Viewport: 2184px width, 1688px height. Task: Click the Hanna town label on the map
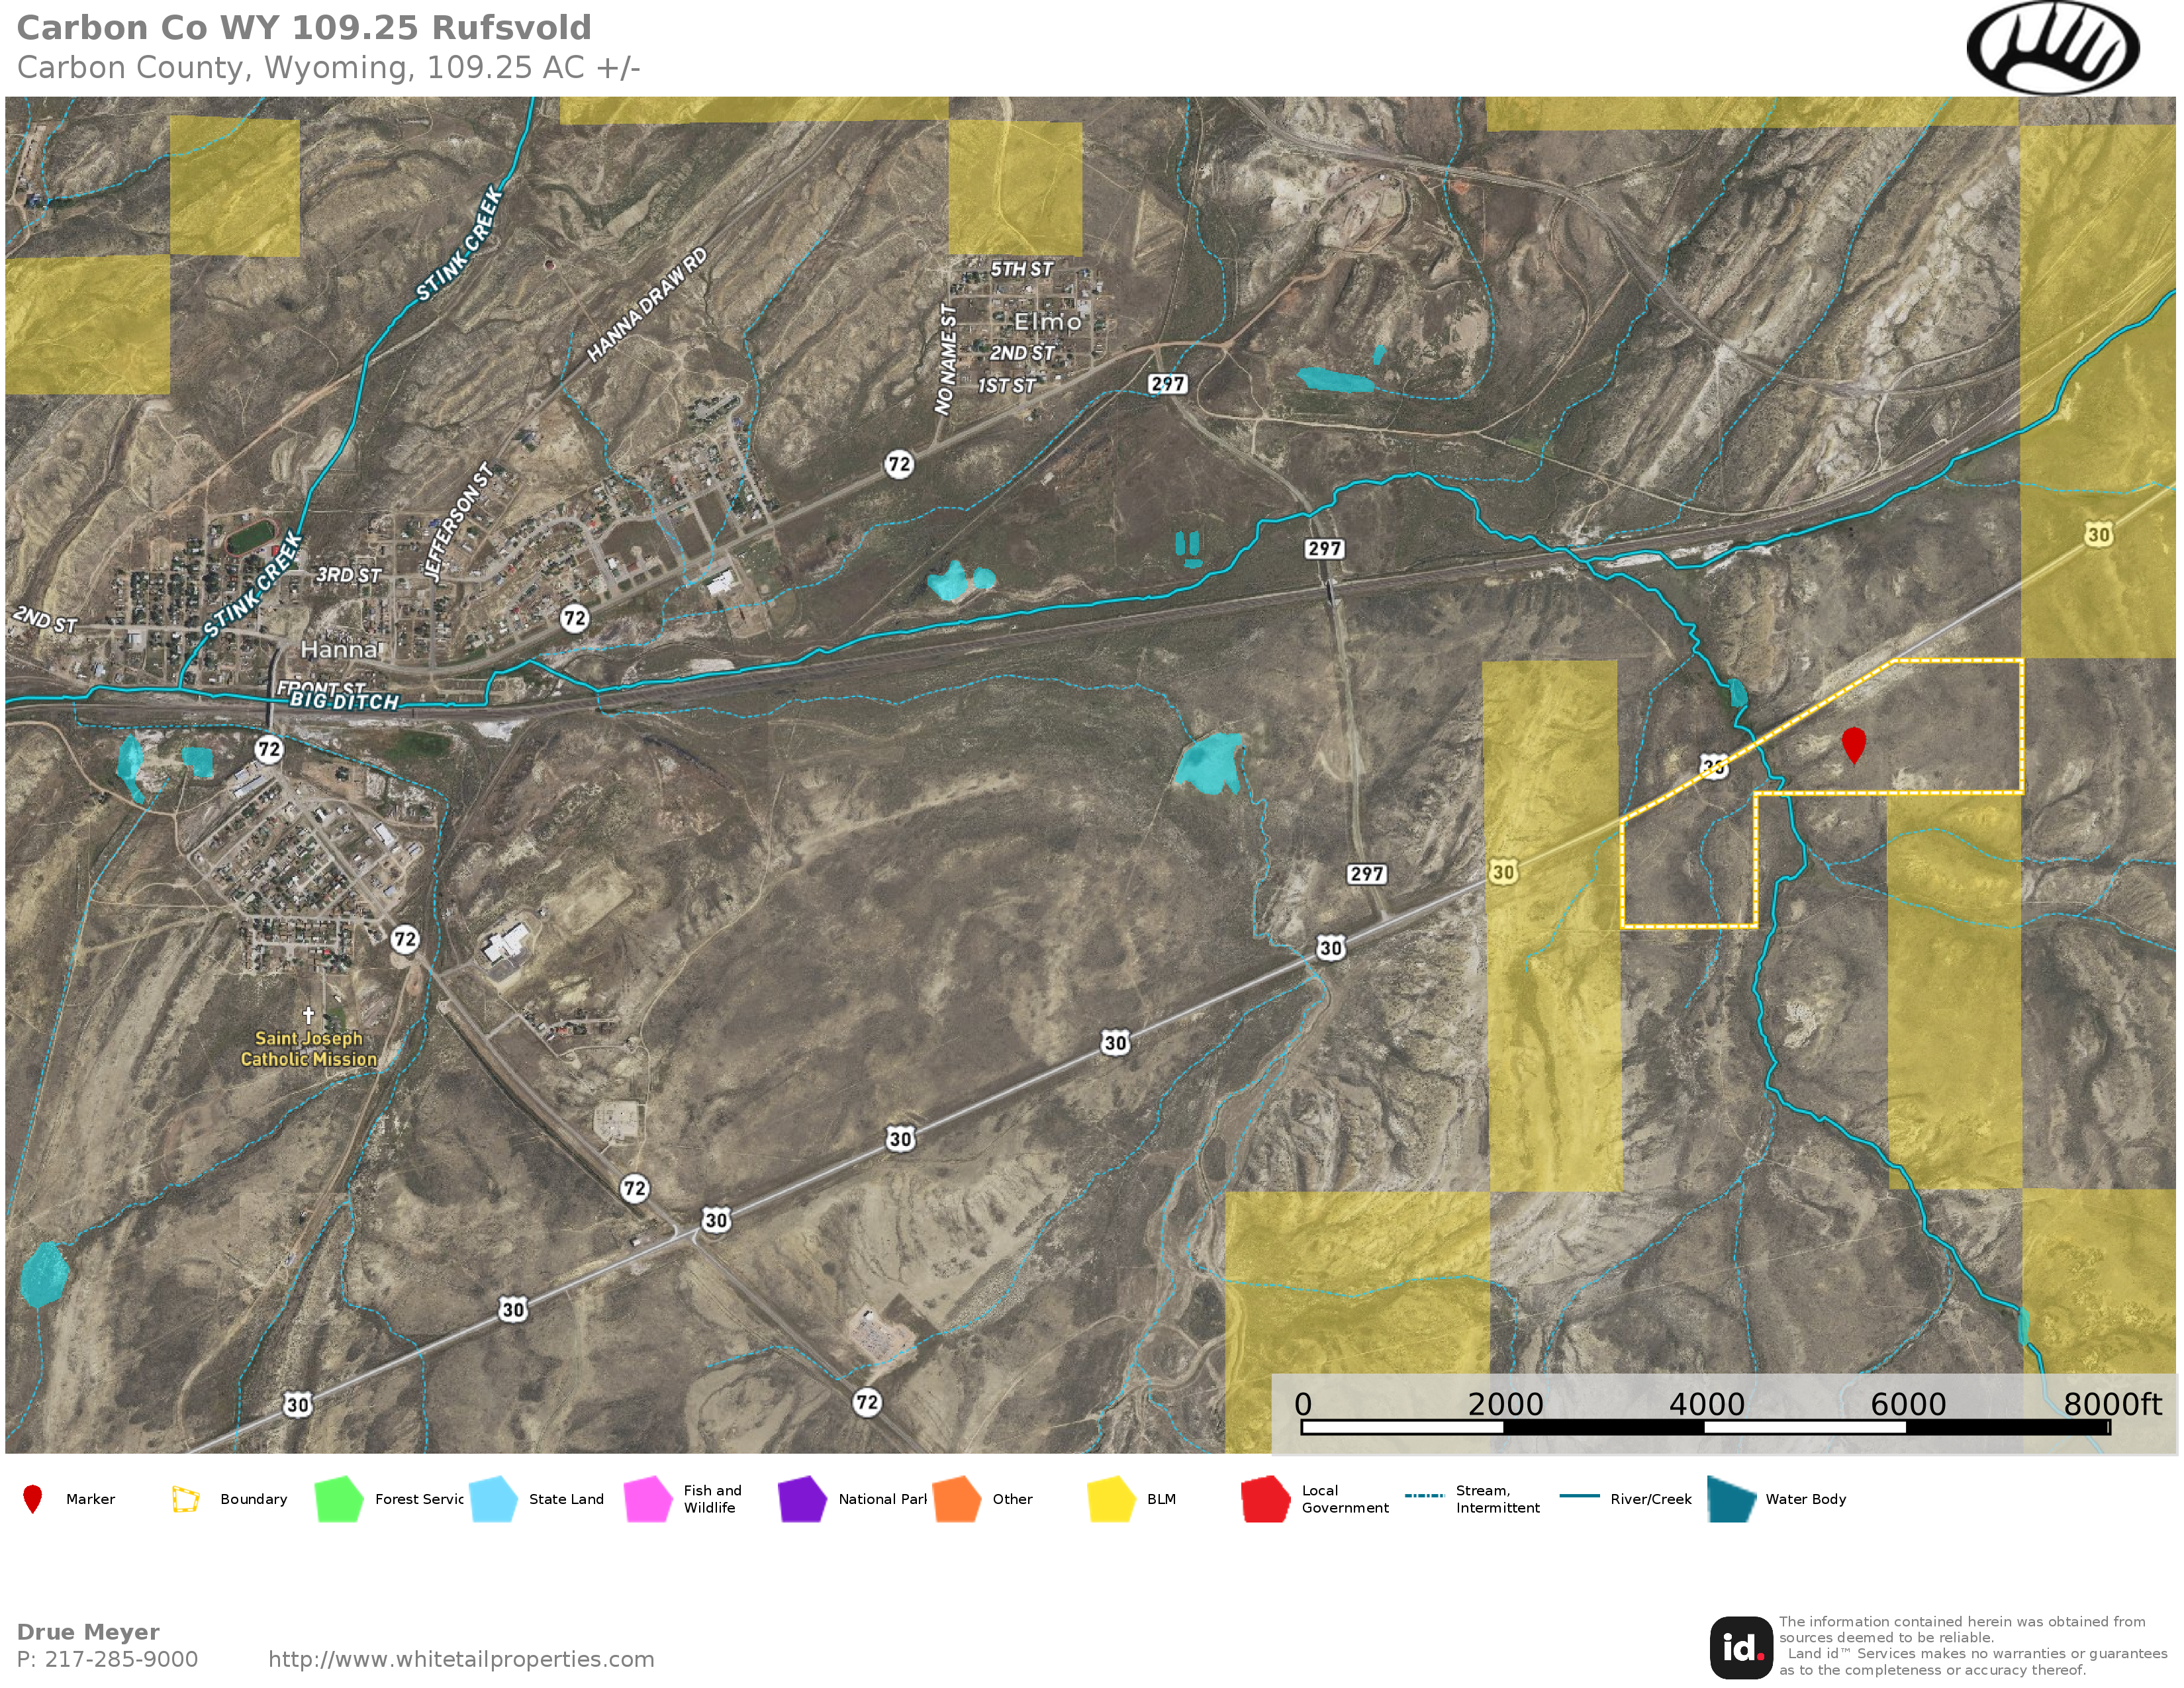pyautogui.click(x=340, y=650)
